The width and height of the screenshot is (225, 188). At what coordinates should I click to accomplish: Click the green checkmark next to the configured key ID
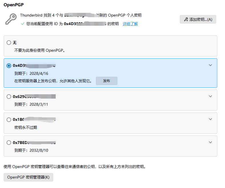(23, 24)
